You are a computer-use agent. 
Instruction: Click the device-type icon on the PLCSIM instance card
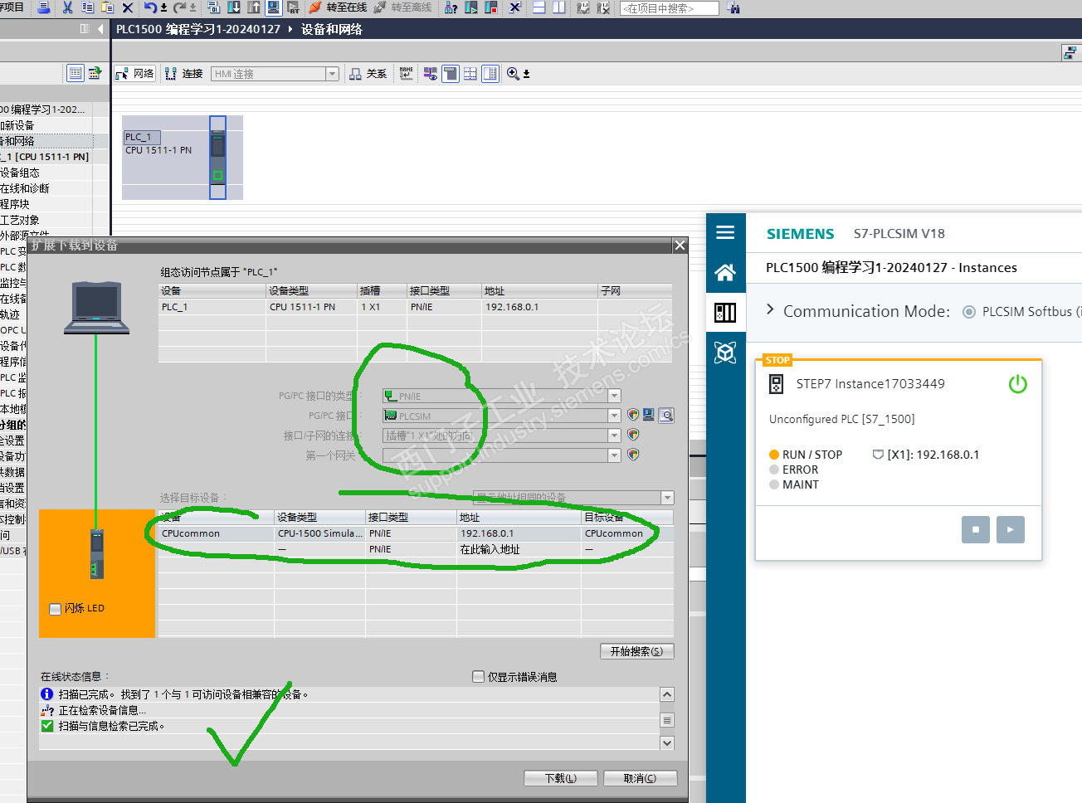[x=777, y=384]
